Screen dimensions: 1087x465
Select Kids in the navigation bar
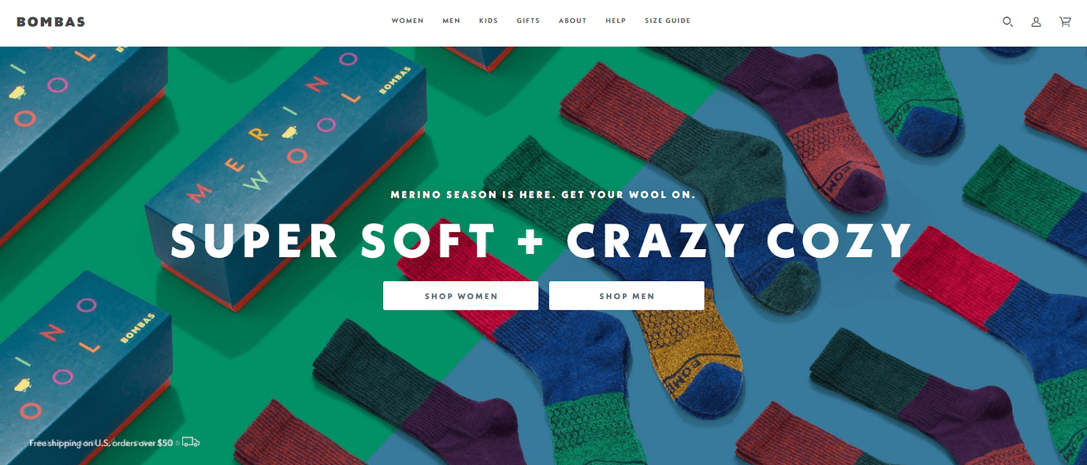pos(488,21)
